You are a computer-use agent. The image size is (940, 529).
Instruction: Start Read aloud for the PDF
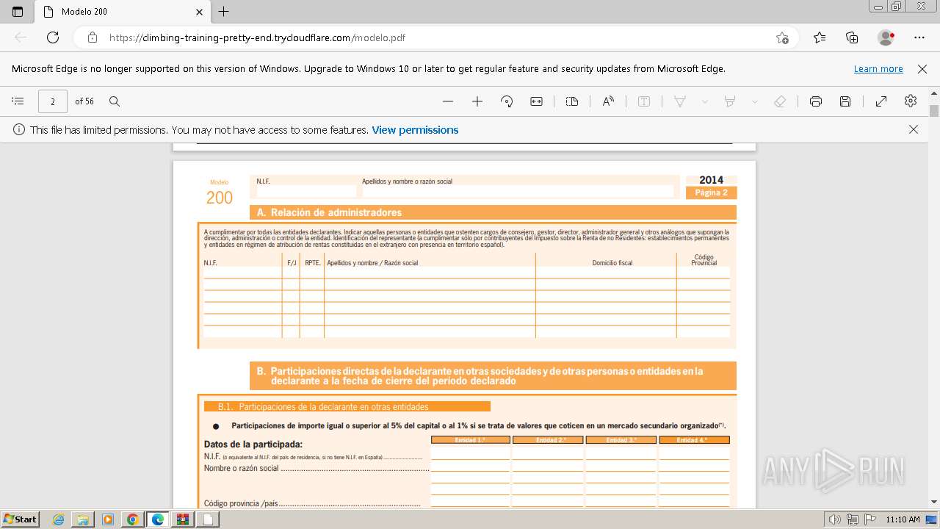(608, 101)
